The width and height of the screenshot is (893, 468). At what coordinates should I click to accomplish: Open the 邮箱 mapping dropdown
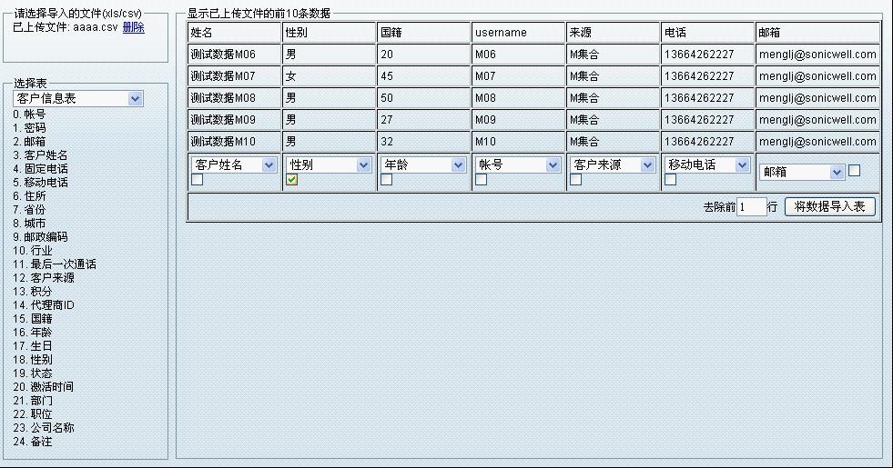point(802,172)
